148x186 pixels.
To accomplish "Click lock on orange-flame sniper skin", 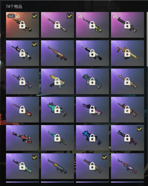I will pyautogui.click(x=22, y=110).
